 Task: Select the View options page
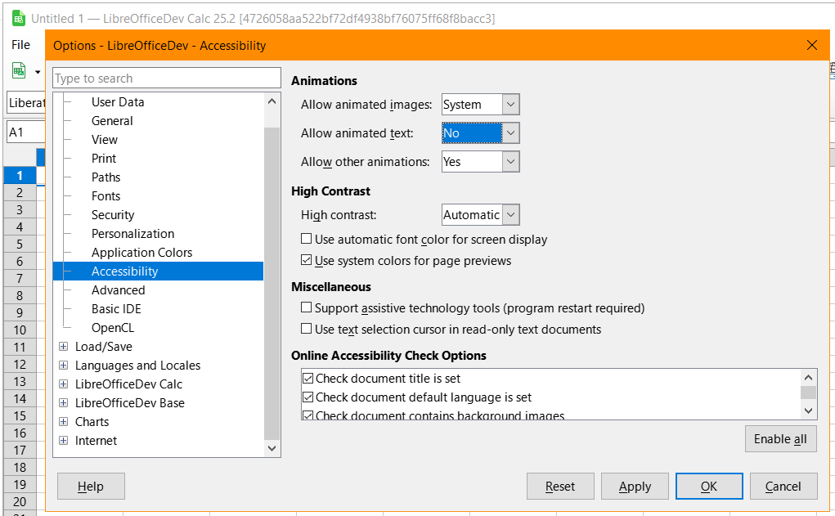pyautogui.click(x=105, y=140)
